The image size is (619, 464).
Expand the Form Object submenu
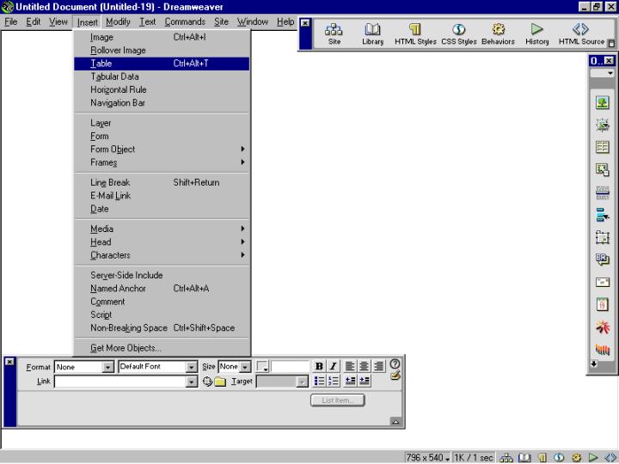[162, 150]
